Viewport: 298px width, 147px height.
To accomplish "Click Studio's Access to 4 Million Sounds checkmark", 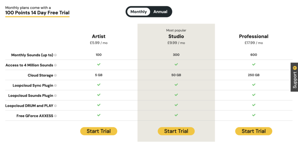I will pos(176,65).
